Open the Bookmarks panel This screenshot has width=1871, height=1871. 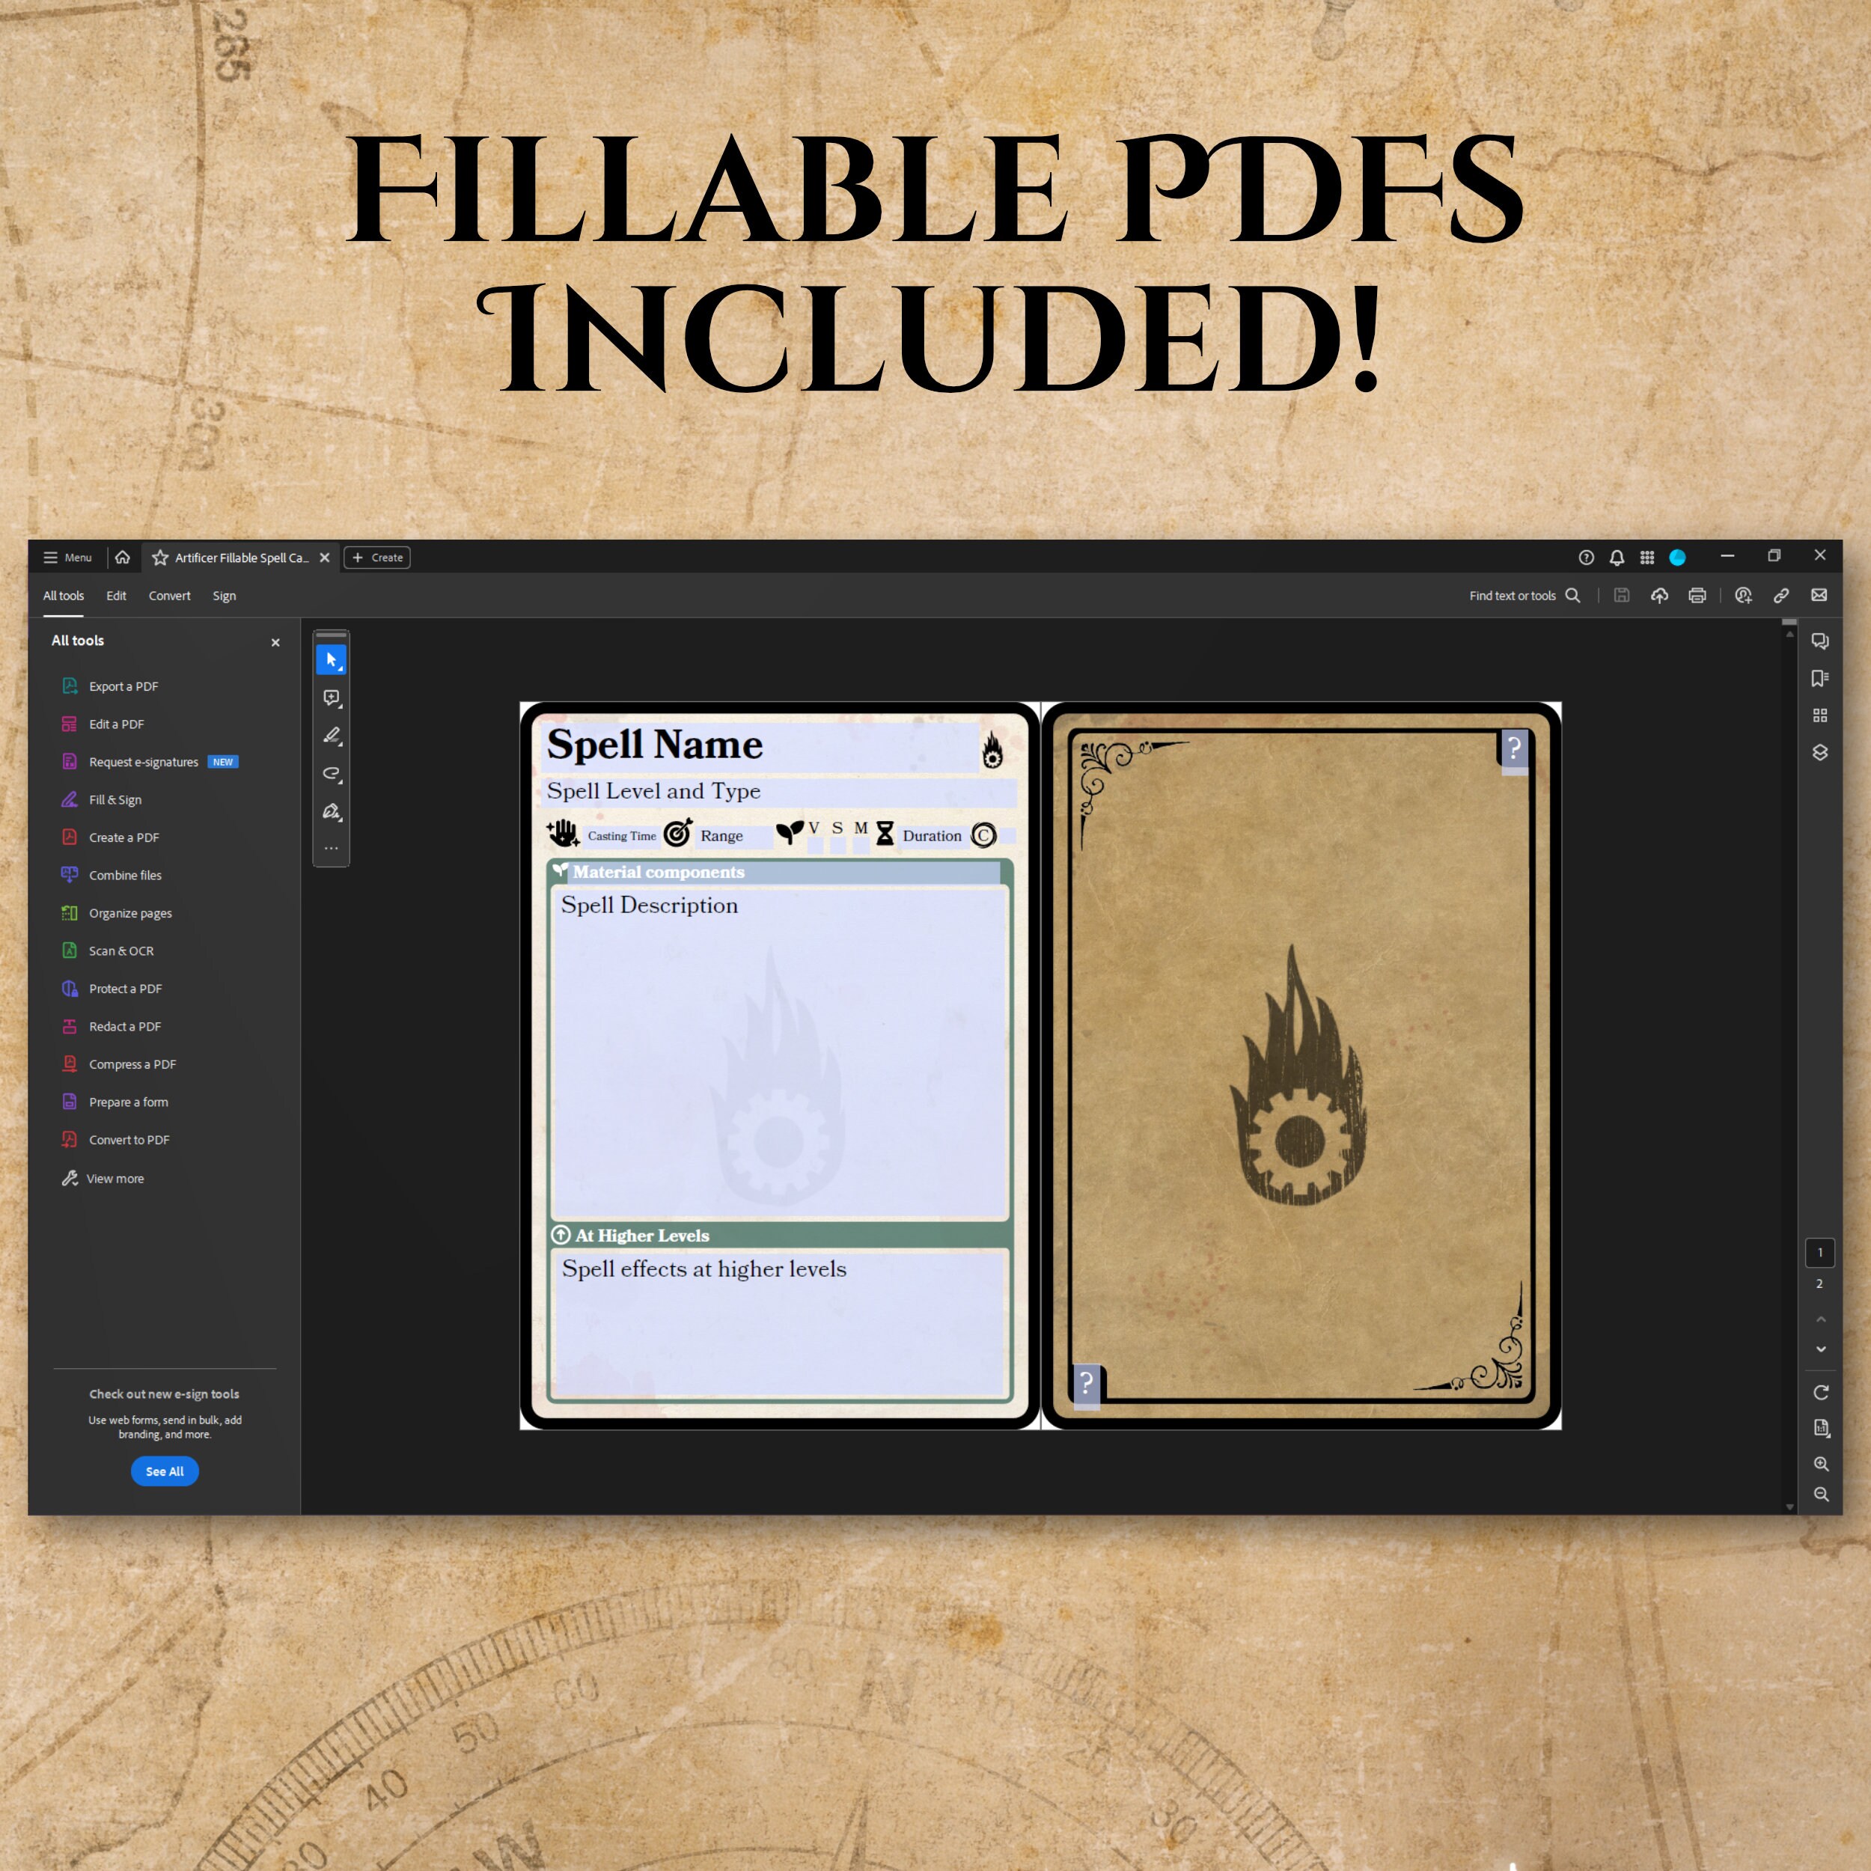[x=1819, y=678]
